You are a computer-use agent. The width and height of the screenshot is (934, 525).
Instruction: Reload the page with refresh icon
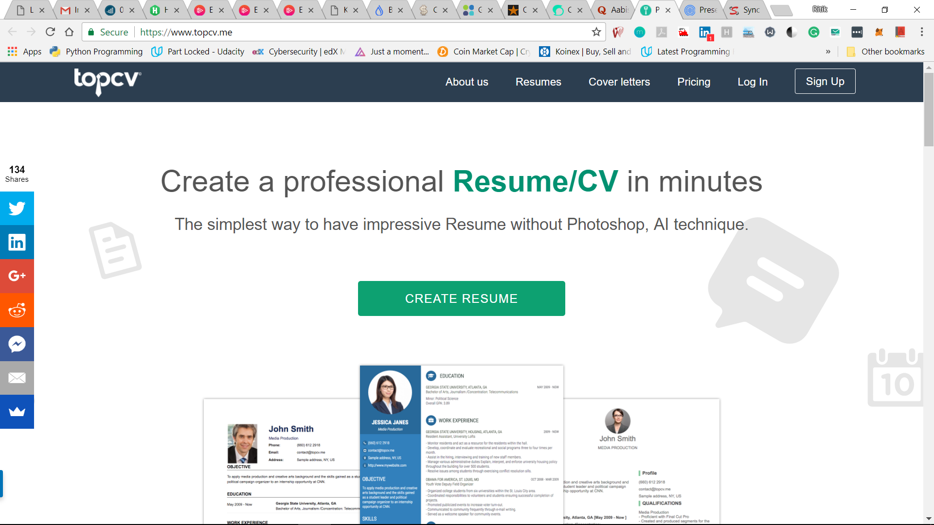(x=50, y=32)
